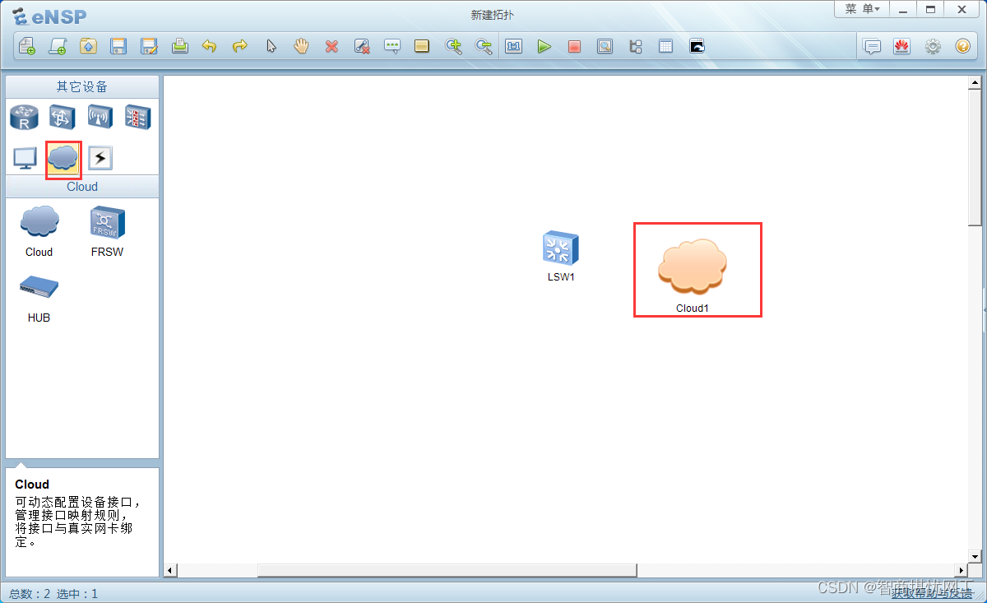This screenshot has height=603, width=987.
Task: Add a text note with the speech-bubble icon
Action: [x=392, y=47]
